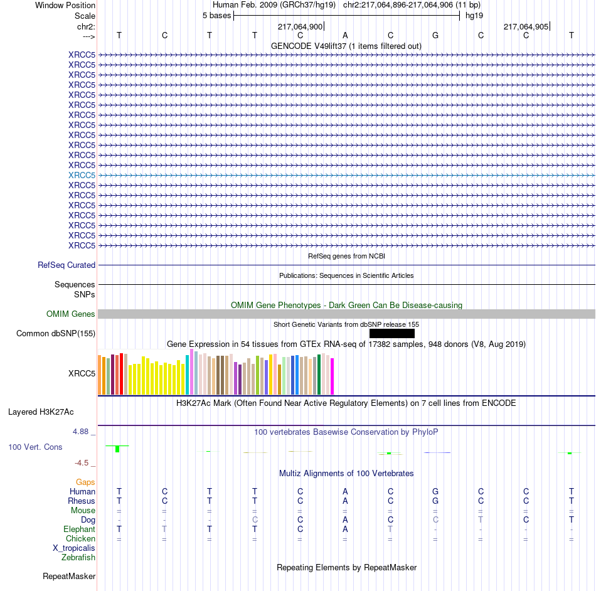Screen dimensions: 596x591
Task: Click the Elephant alignment row label
Action: [x=79, y=530]
